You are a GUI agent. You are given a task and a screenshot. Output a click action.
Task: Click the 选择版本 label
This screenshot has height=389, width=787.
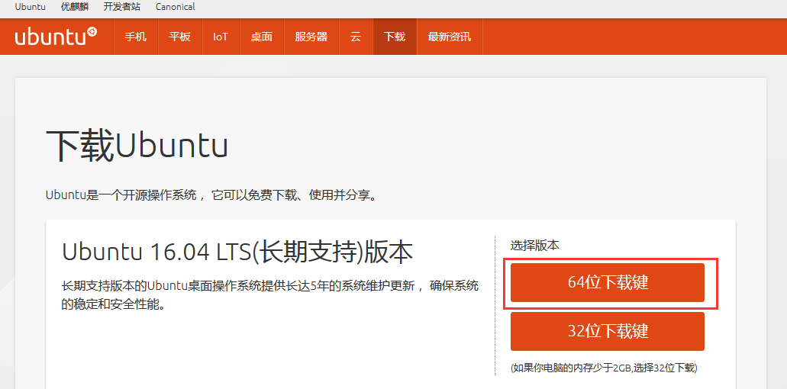[535, 246]
